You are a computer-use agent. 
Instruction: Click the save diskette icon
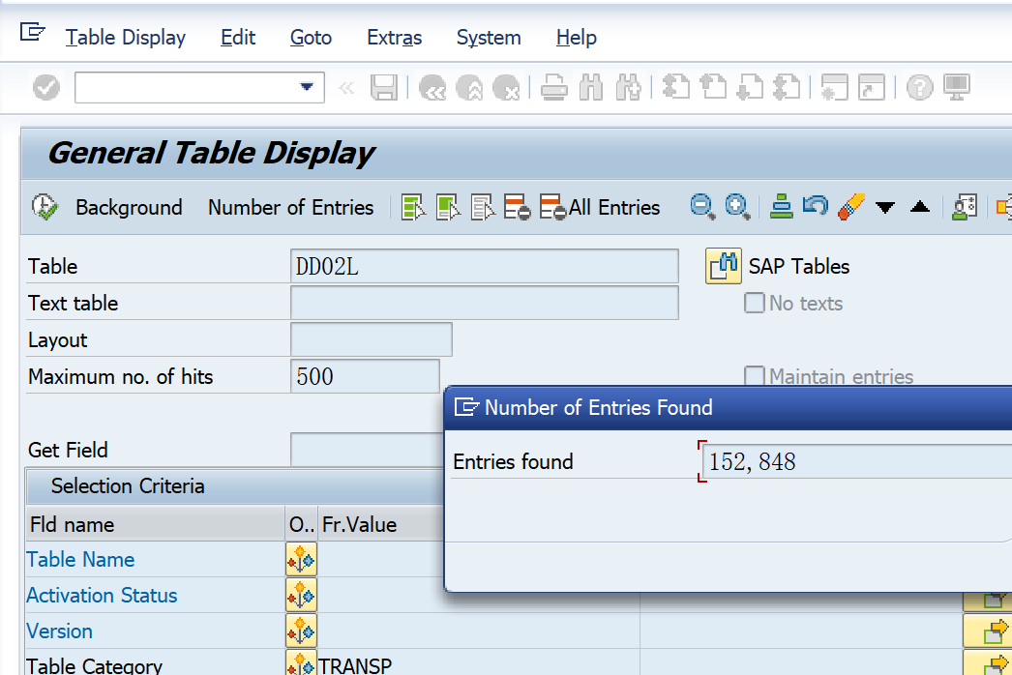384,88
